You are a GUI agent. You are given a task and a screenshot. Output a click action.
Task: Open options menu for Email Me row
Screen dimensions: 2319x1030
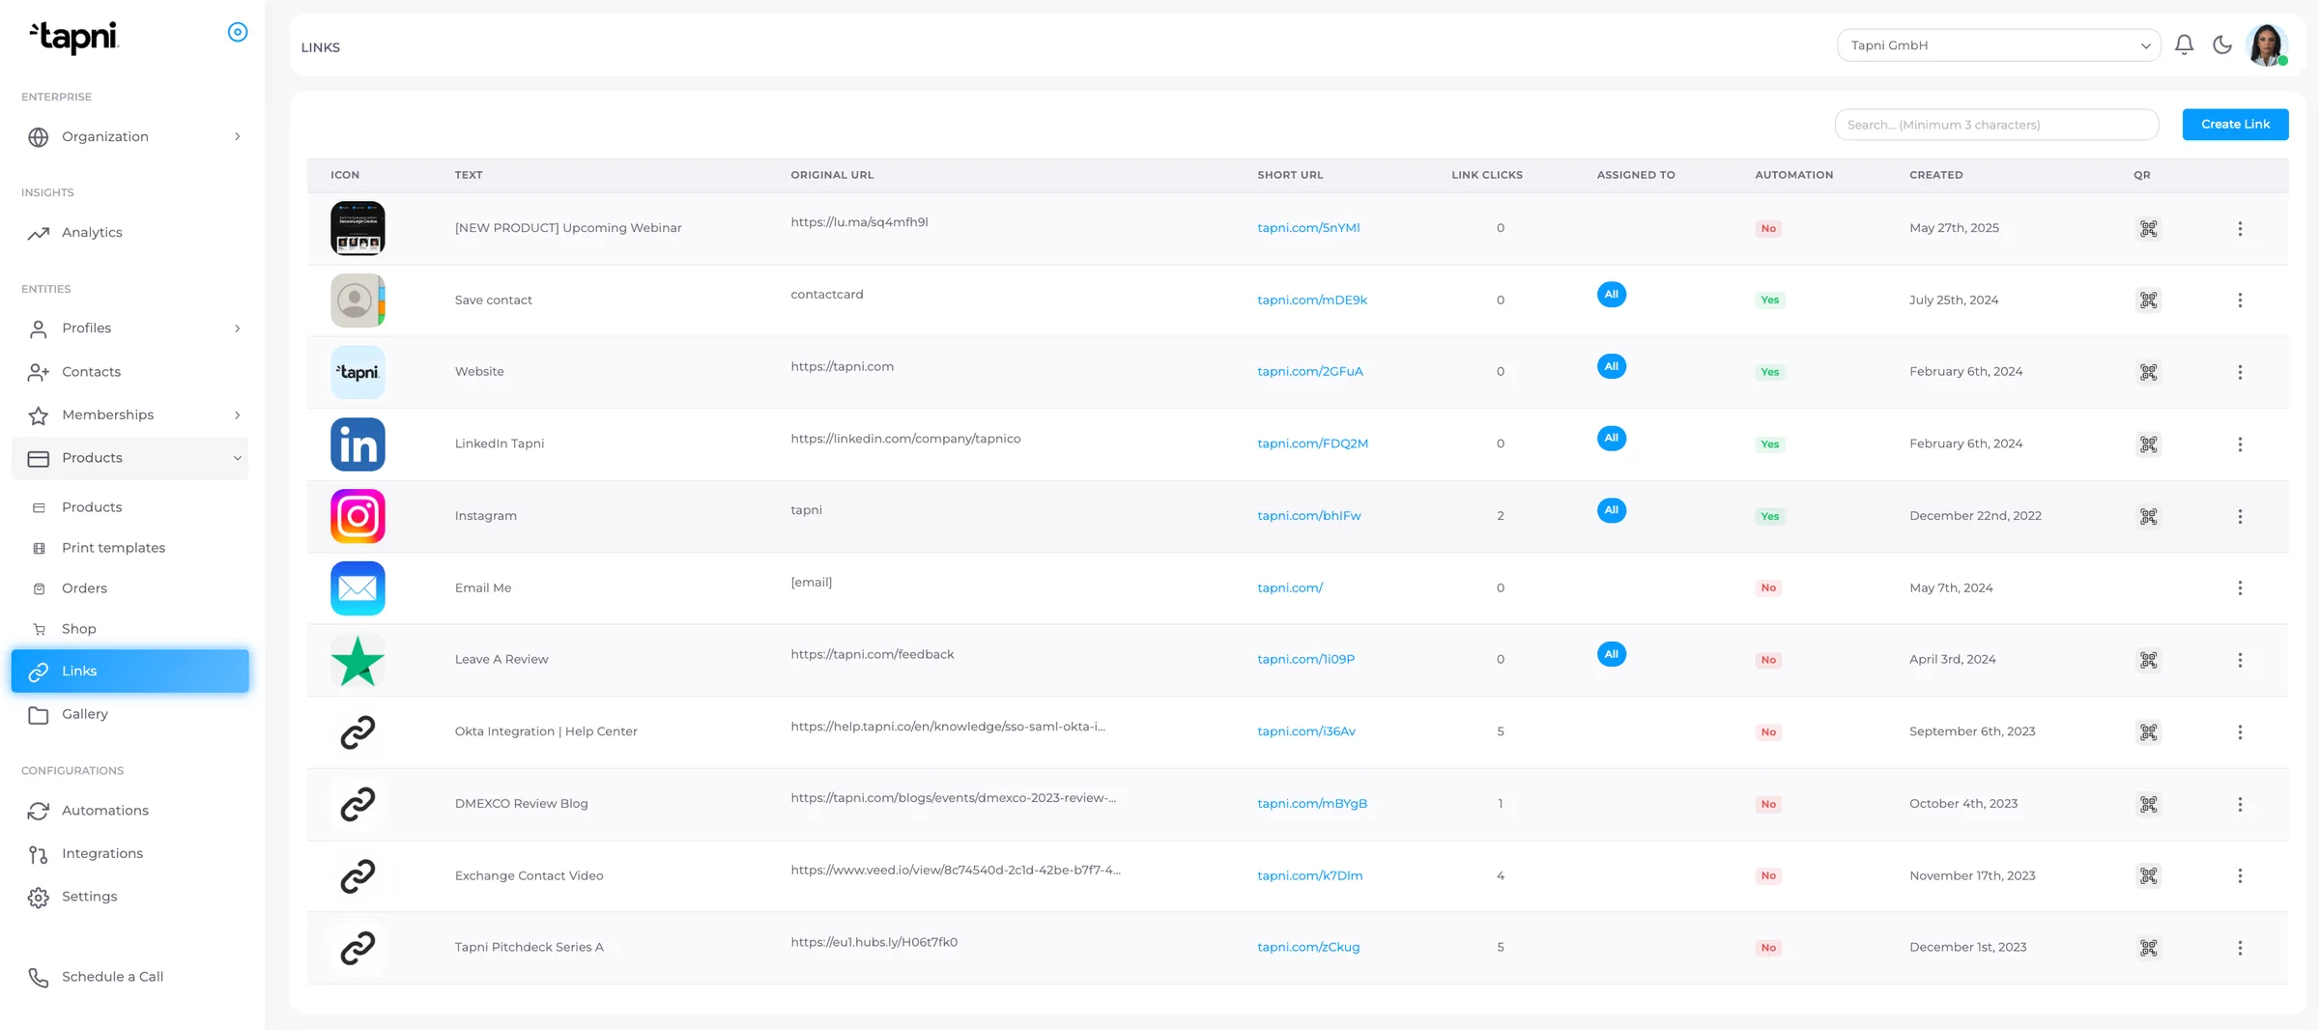2240,588
